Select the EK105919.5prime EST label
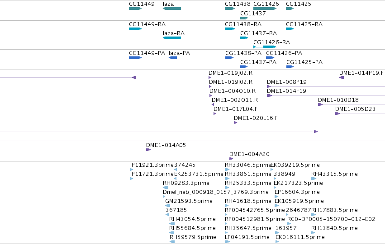 point(299,201)
